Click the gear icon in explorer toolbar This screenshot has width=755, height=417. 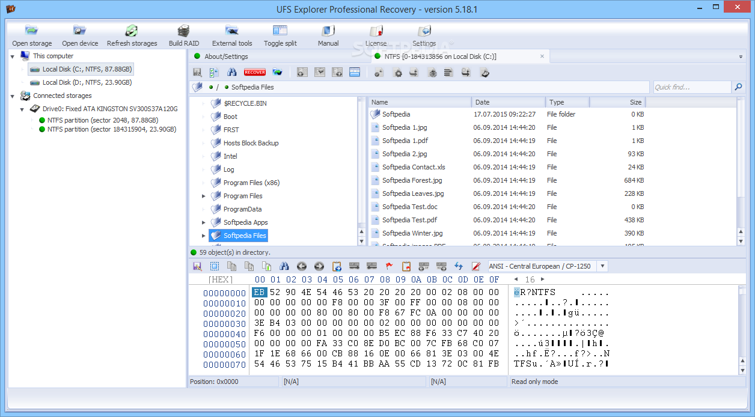tap(397, 72)
